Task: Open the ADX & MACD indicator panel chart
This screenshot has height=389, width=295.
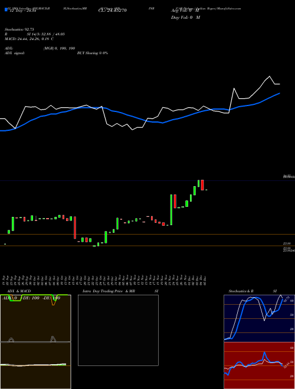Action: (x=35, y=342)
